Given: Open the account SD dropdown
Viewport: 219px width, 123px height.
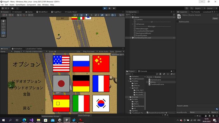Looking at the screenshot, I should tap(5, 8).
